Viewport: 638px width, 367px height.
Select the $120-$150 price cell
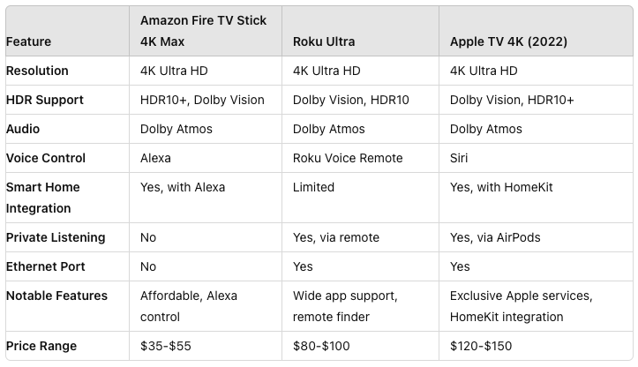(481, 346)
